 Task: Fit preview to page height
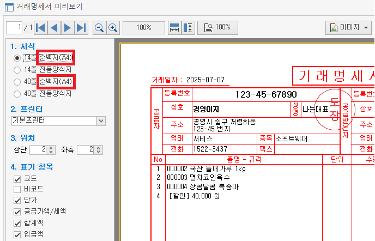[188, 27]
